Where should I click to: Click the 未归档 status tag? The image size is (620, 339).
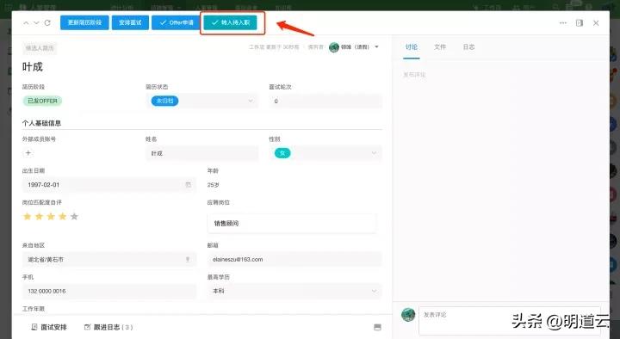click(164, 102)
